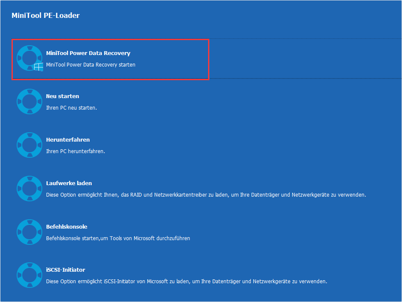The height and width of the screenshot is (302, 402).
Task: Click the Windows logo on the Data Recovery icon
Action: pos(38,67)
